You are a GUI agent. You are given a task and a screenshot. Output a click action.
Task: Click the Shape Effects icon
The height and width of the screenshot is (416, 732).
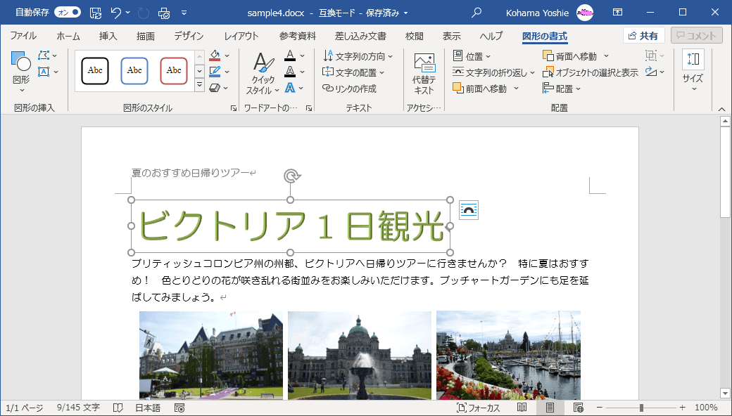tap(215, 88)
